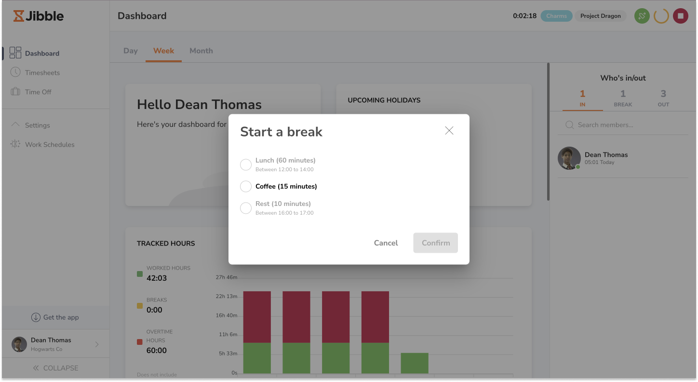
Task: Open the Day view tab
Action: (x=130, y=51)
